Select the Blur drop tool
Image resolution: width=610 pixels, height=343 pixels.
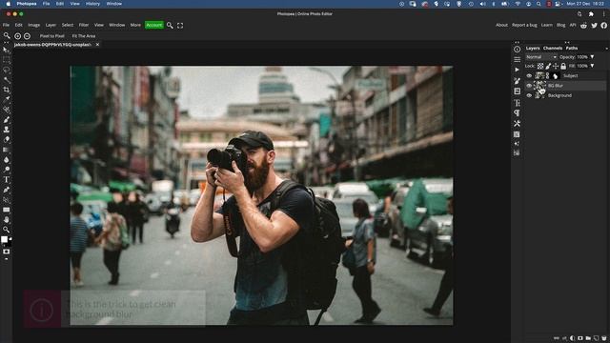(6, 160)
